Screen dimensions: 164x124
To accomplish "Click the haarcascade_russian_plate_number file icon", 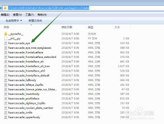I will click(6, 108).
